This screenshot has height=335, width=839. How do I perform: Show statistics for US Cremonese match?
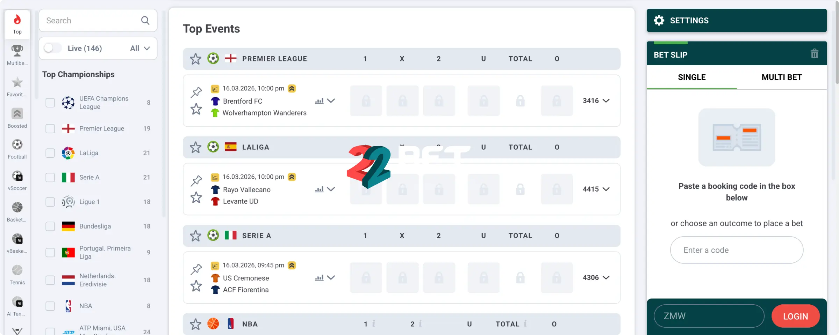tap(319, 278)
